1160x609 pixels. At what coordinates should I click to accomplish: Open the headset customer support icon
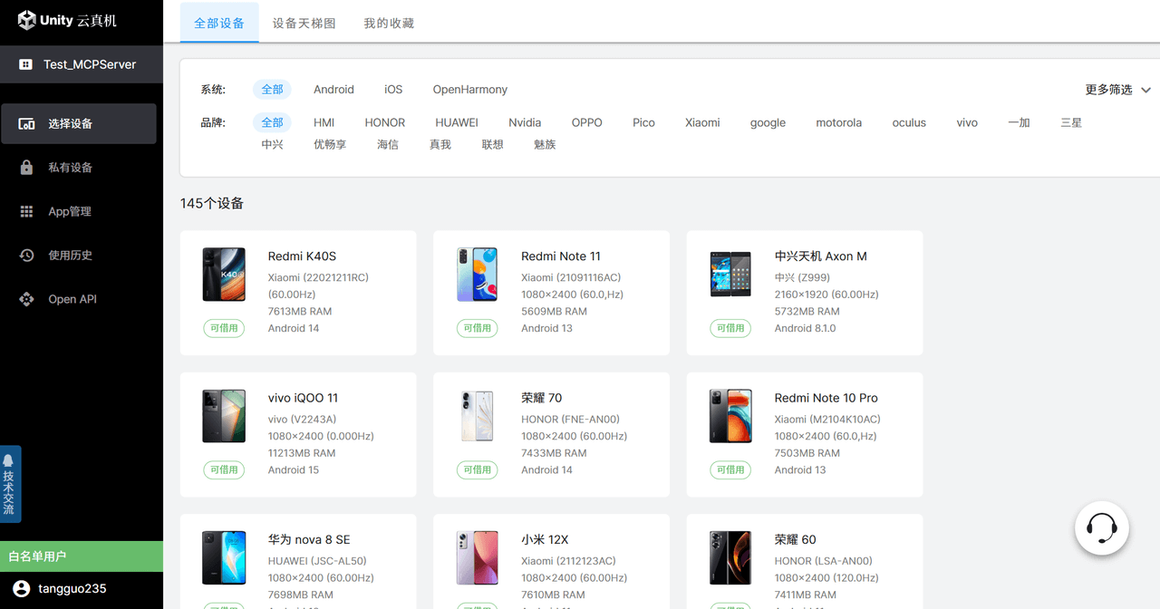click(1101, 527)
